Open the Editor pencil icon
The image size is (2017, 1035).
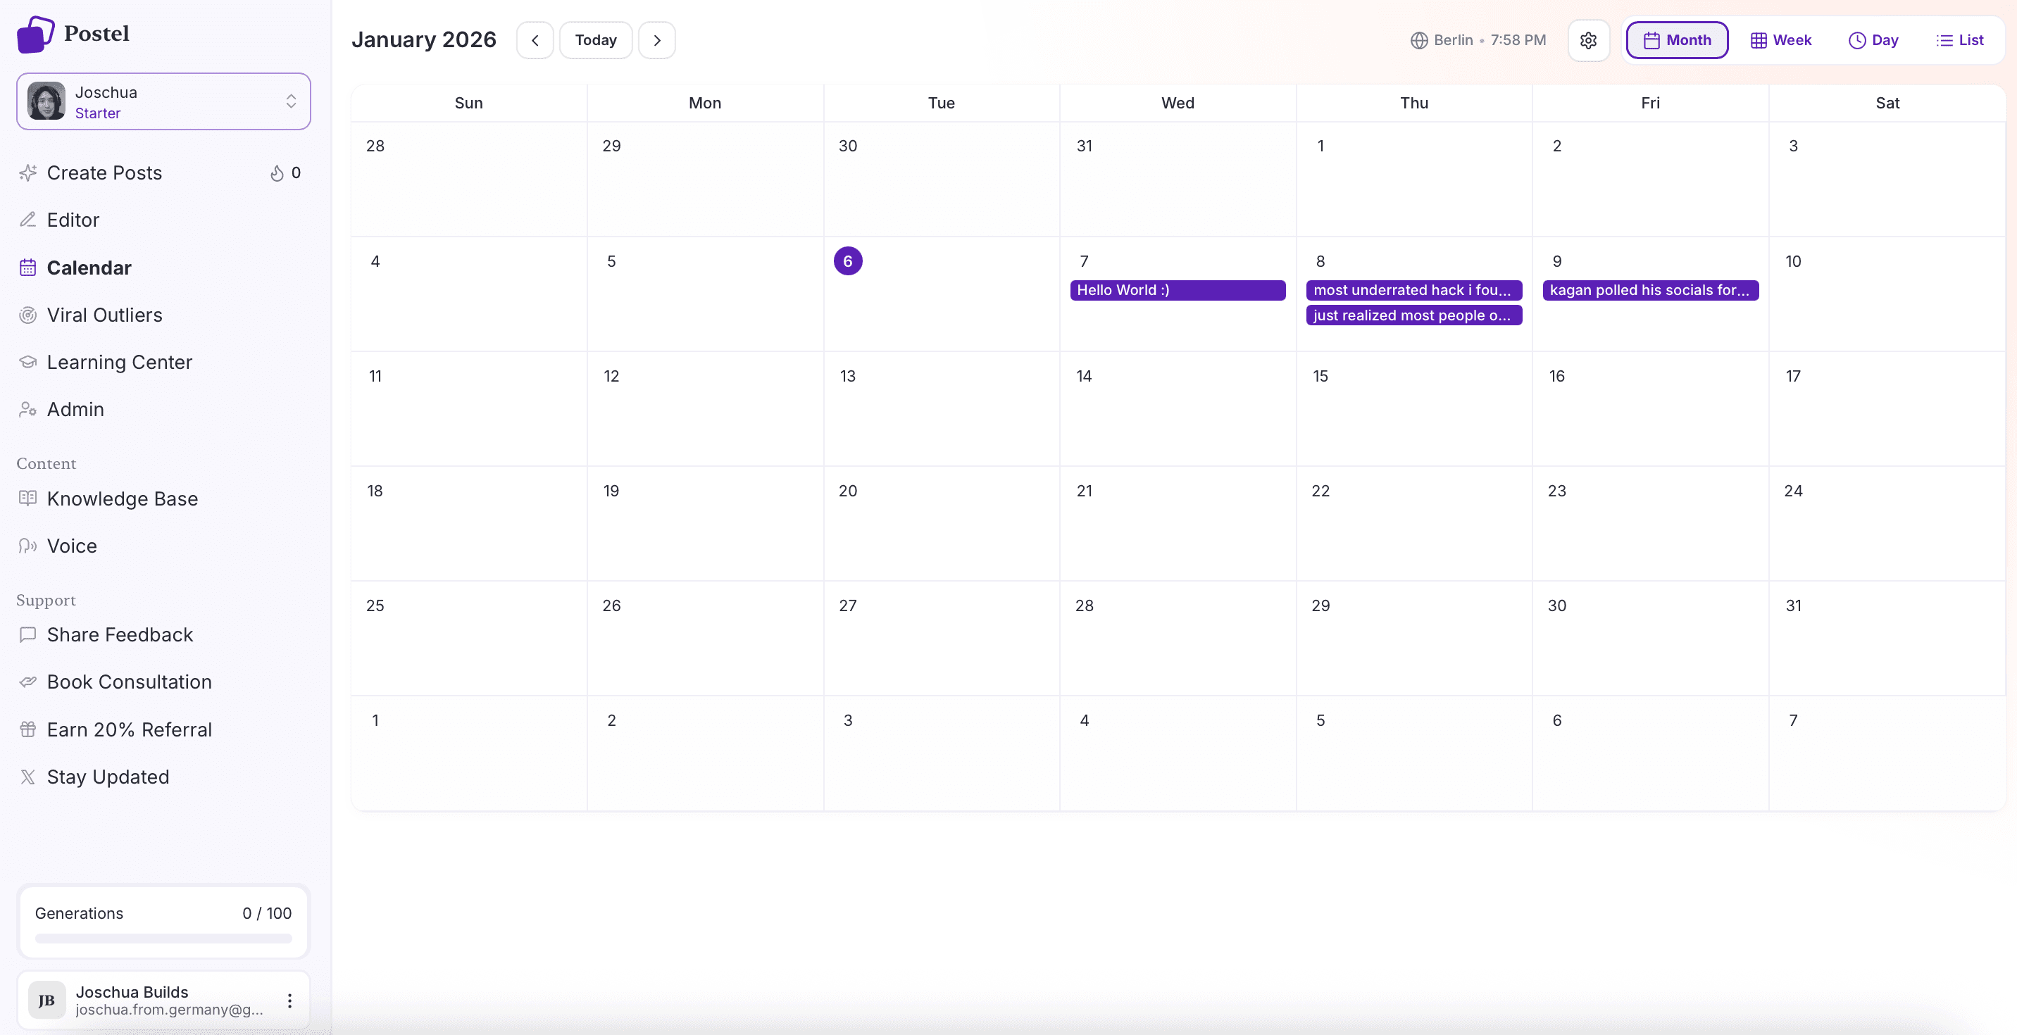28,219
